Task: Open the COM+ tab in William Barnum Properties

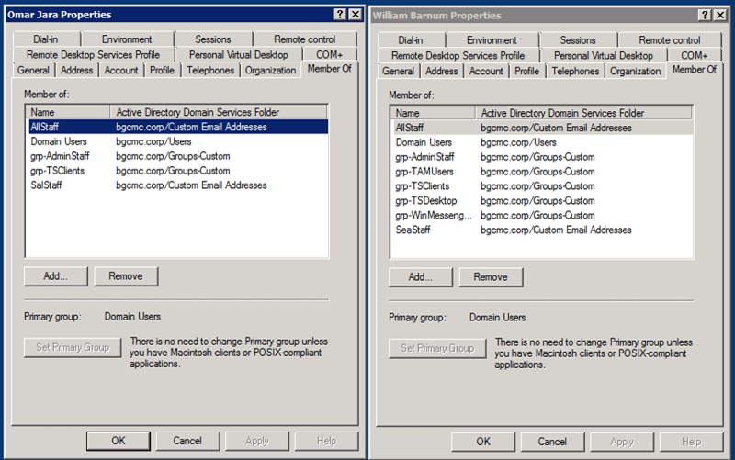Action: point(694,55)
